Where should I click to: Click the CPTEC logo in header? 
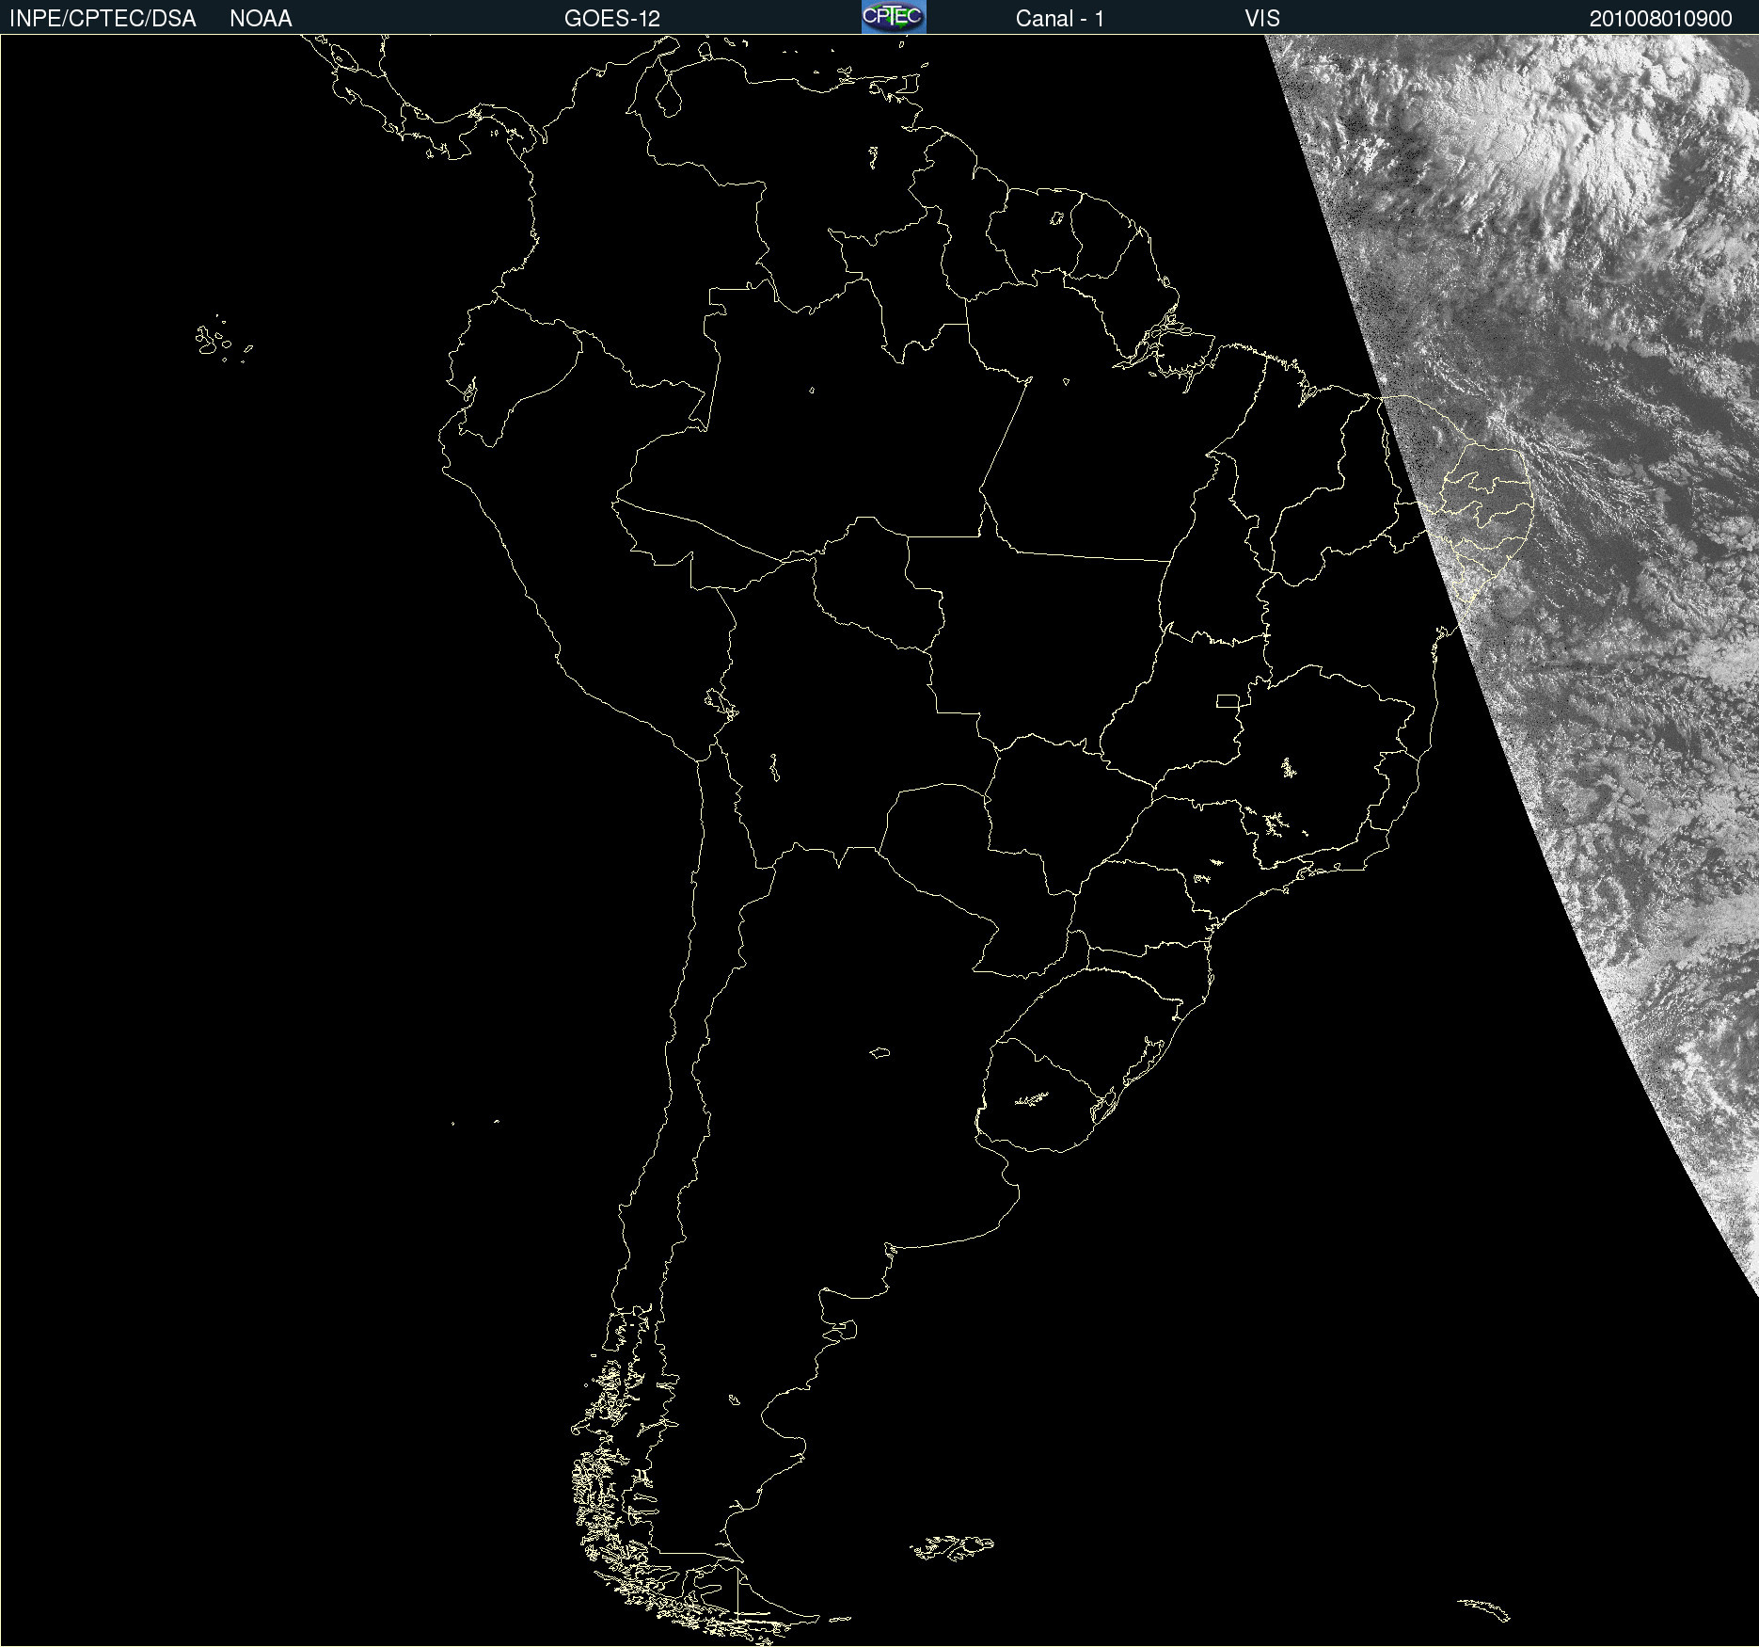(894, 17)
